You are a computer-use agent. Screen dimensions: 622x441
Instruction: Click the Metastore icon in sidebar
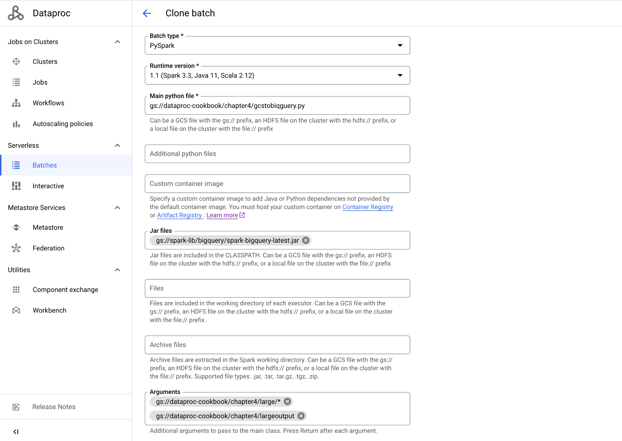tap(16, 228)
